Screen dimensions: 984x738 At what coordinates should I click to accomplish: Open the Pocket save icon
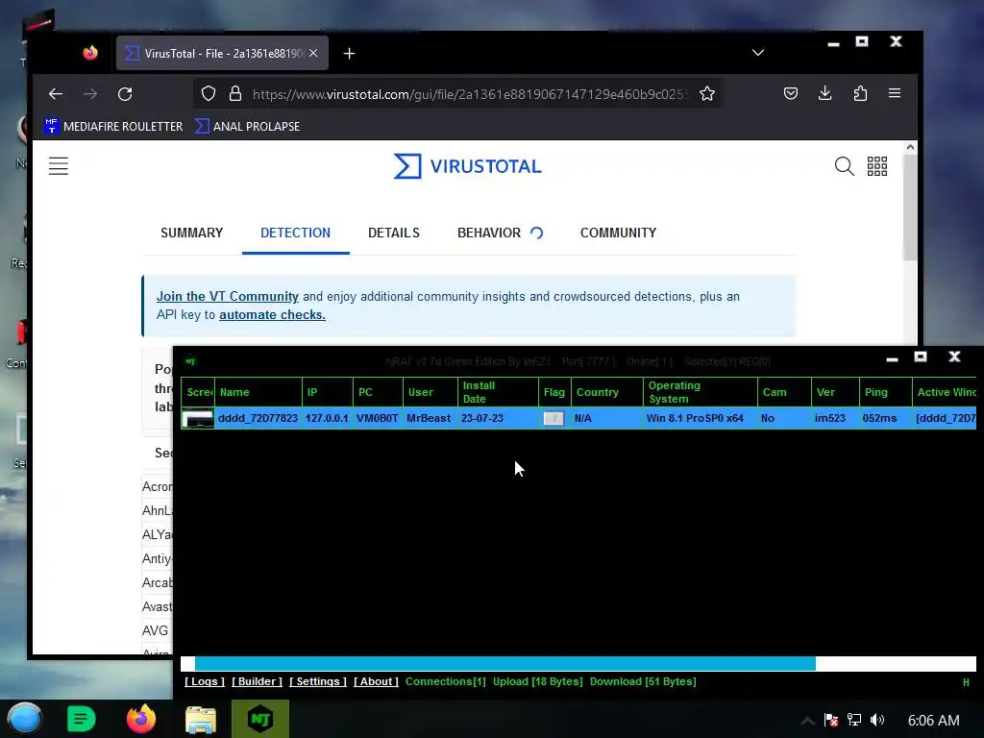[x=791, y=93]
